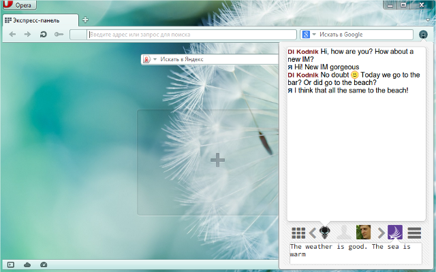Click the password key wand icon
Image resolution: width=436 pixels, height=272 pixels.
click(59, 34)
